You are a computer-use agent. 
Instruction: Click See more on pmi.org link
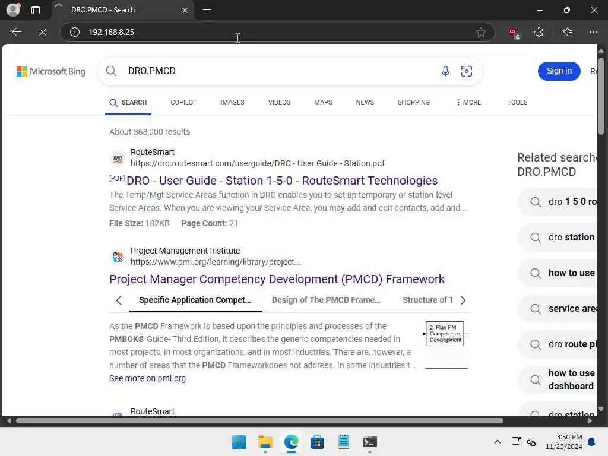coord(147,378)
